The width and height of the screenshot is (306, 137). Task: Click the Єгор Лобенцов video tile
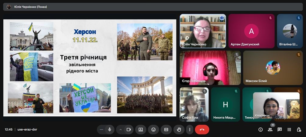(210, 68)
